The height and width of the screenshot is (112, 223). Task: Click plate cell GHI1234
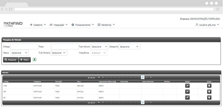[x=80, y=98]
